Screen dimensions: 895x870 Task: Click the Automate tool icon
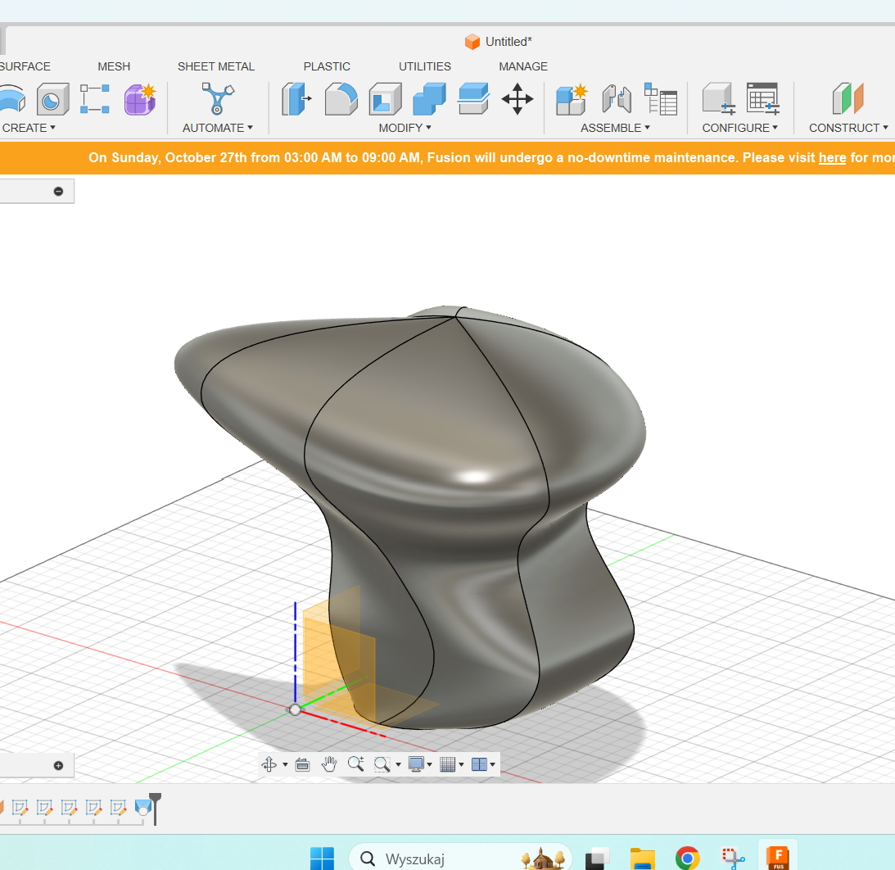click(x=218, y=99)
